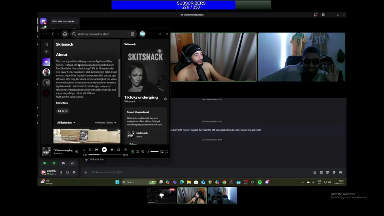The width and height of the screenshot is (384, 216).
Task: Skip forward 15 seconds
Action: (118, 150)
